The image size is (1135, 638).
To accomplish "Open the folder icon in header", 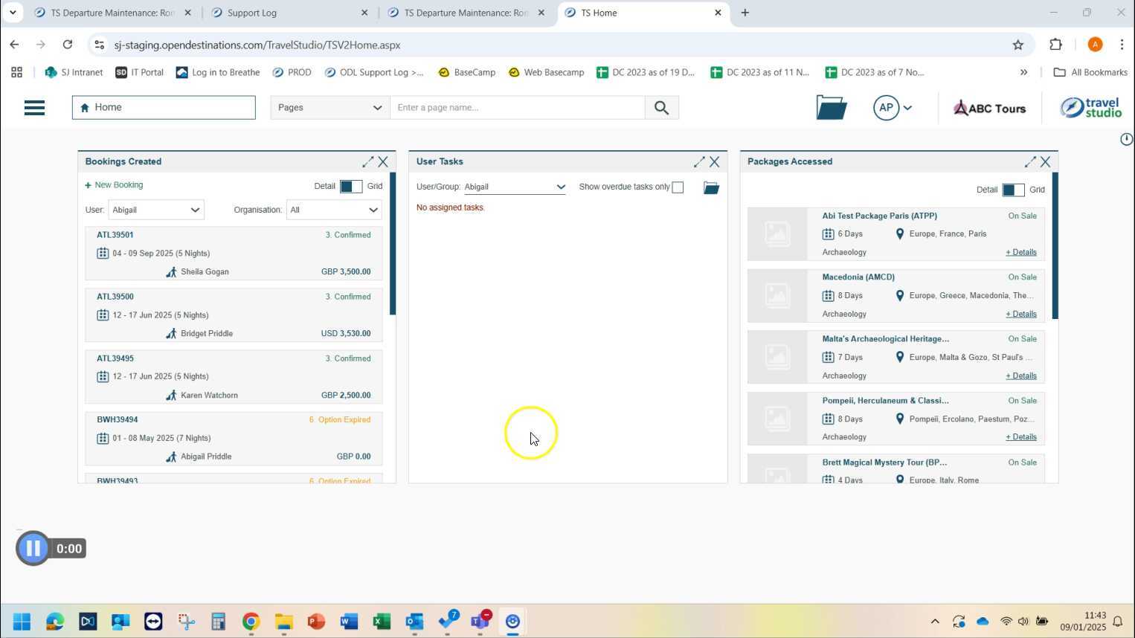I will coord(831,108).
